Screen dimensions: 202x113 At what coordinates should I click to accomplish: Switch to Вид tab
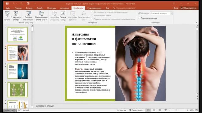(x=107, y=8)
